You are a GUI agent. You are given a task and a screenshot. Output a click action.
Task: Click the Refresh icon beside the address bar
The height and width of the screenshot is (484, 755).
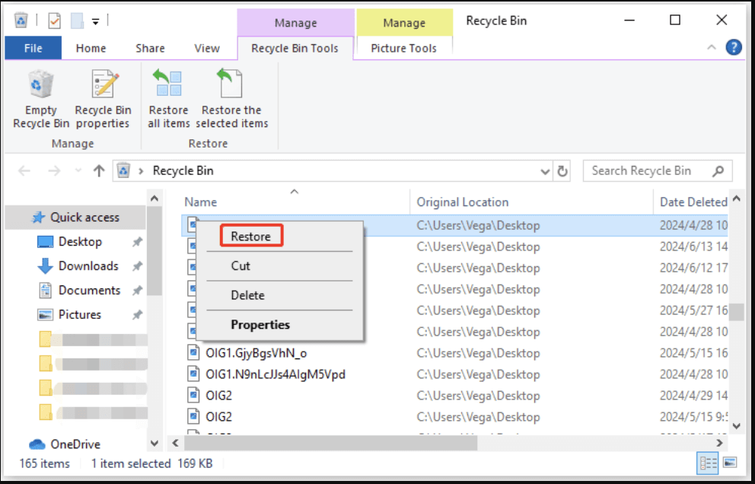click(x=561, y=170)
